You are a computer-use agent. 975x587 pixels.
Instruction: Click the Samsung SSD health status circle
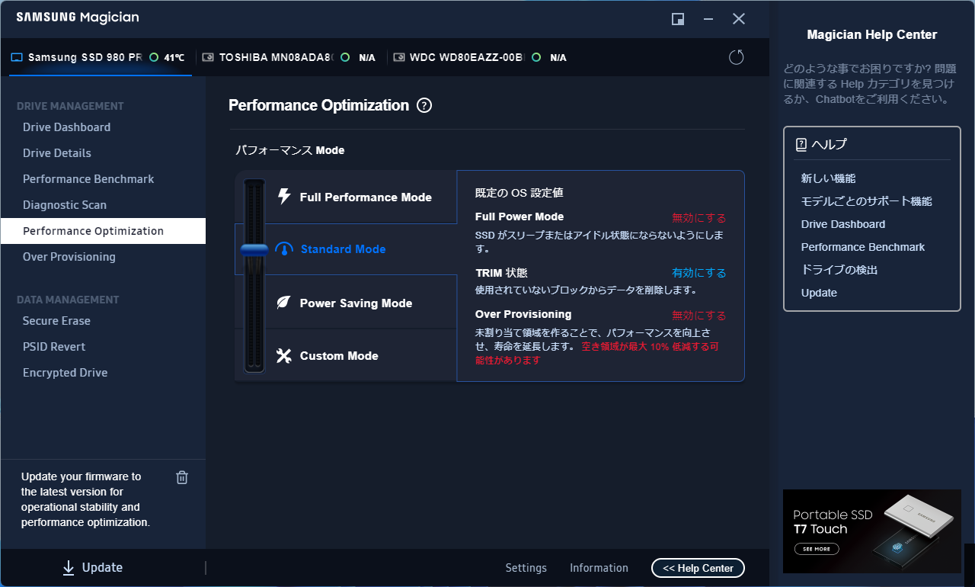(154, 57)
